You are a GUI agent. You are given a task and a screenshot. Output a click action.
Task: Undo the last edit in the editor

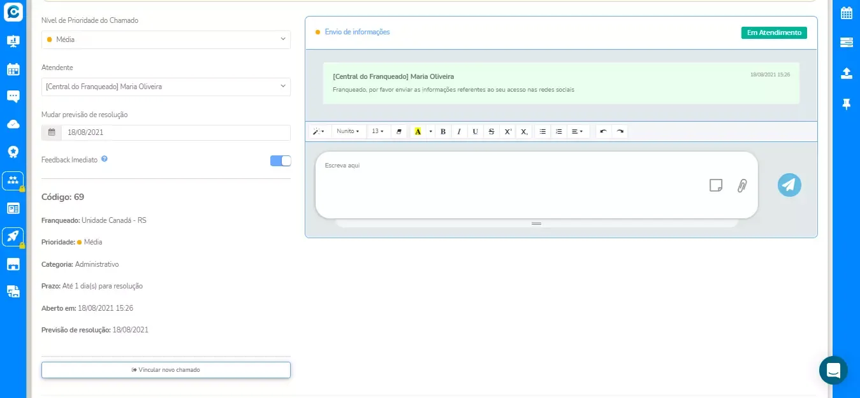(x=604, y=132)
